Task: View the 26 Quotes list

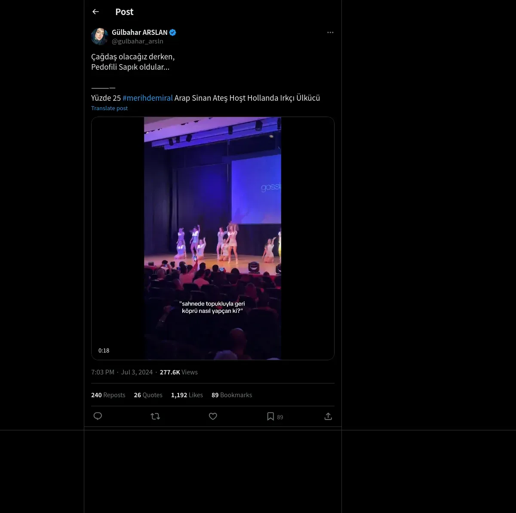Action: (x=148, y=395)
